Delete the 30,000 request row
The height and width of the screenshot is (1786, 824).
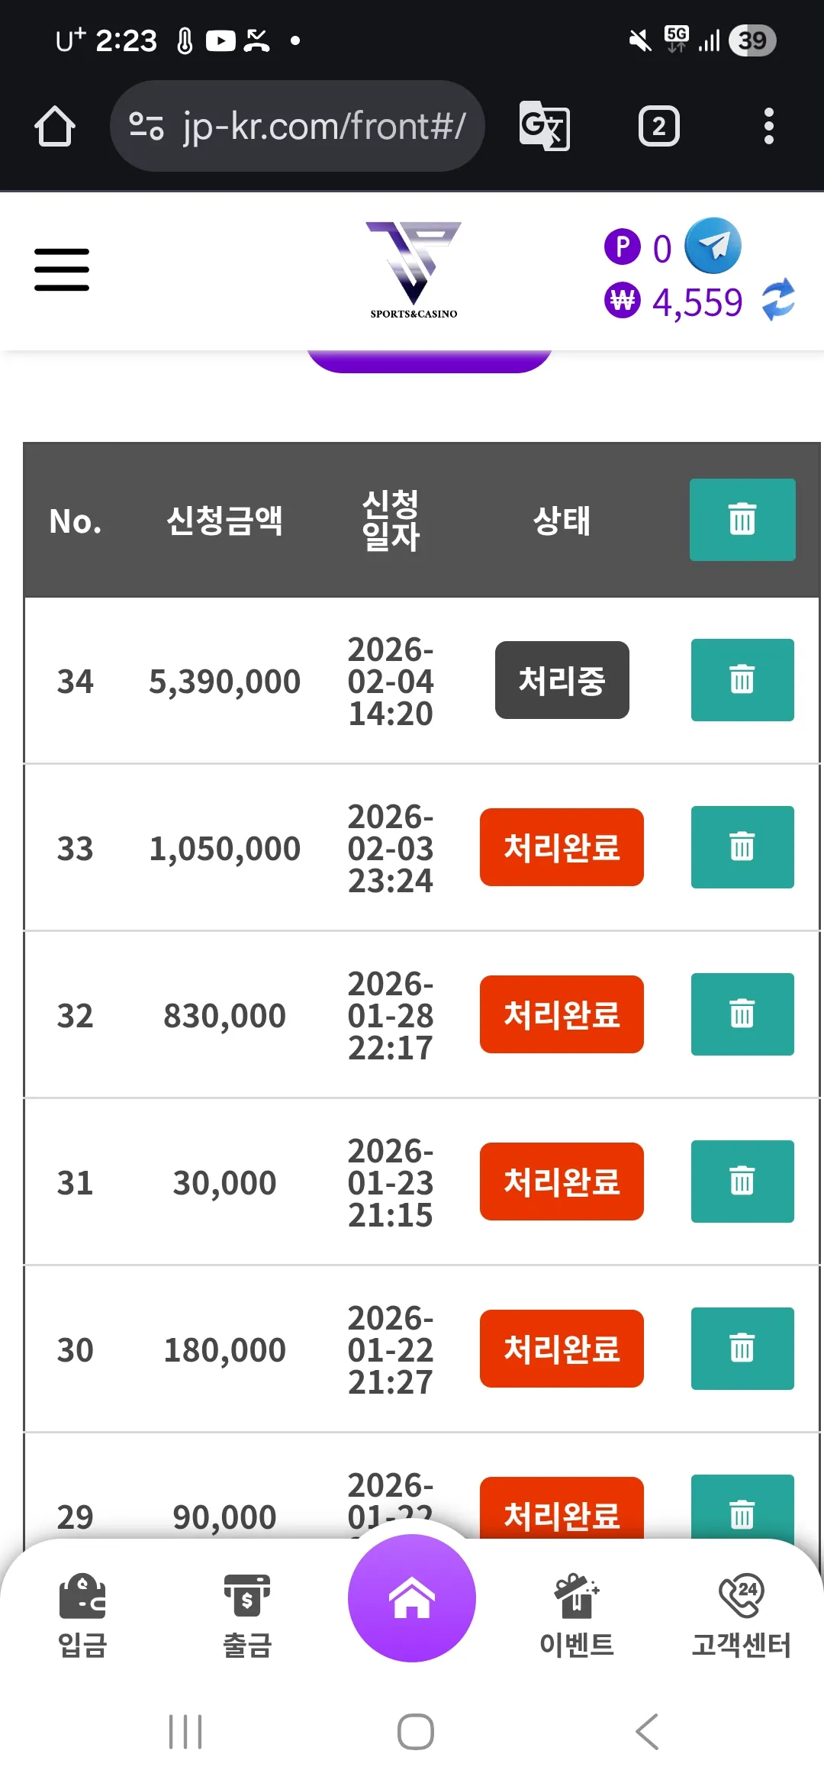coord(742,1182)
